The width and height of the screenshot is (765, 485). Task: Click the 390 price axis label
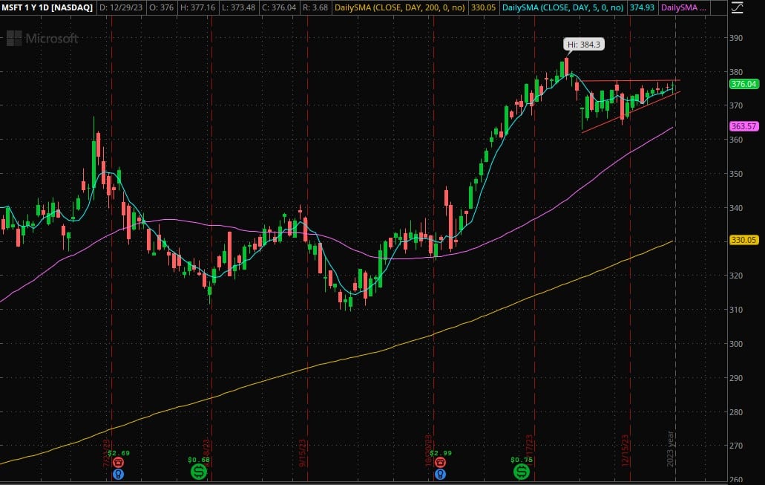pos(736,38)
